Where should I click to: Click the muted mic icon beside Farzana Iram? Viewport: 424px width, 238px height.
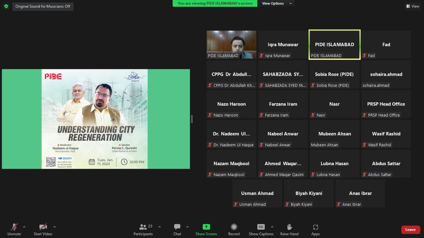[x=262, y=115]
